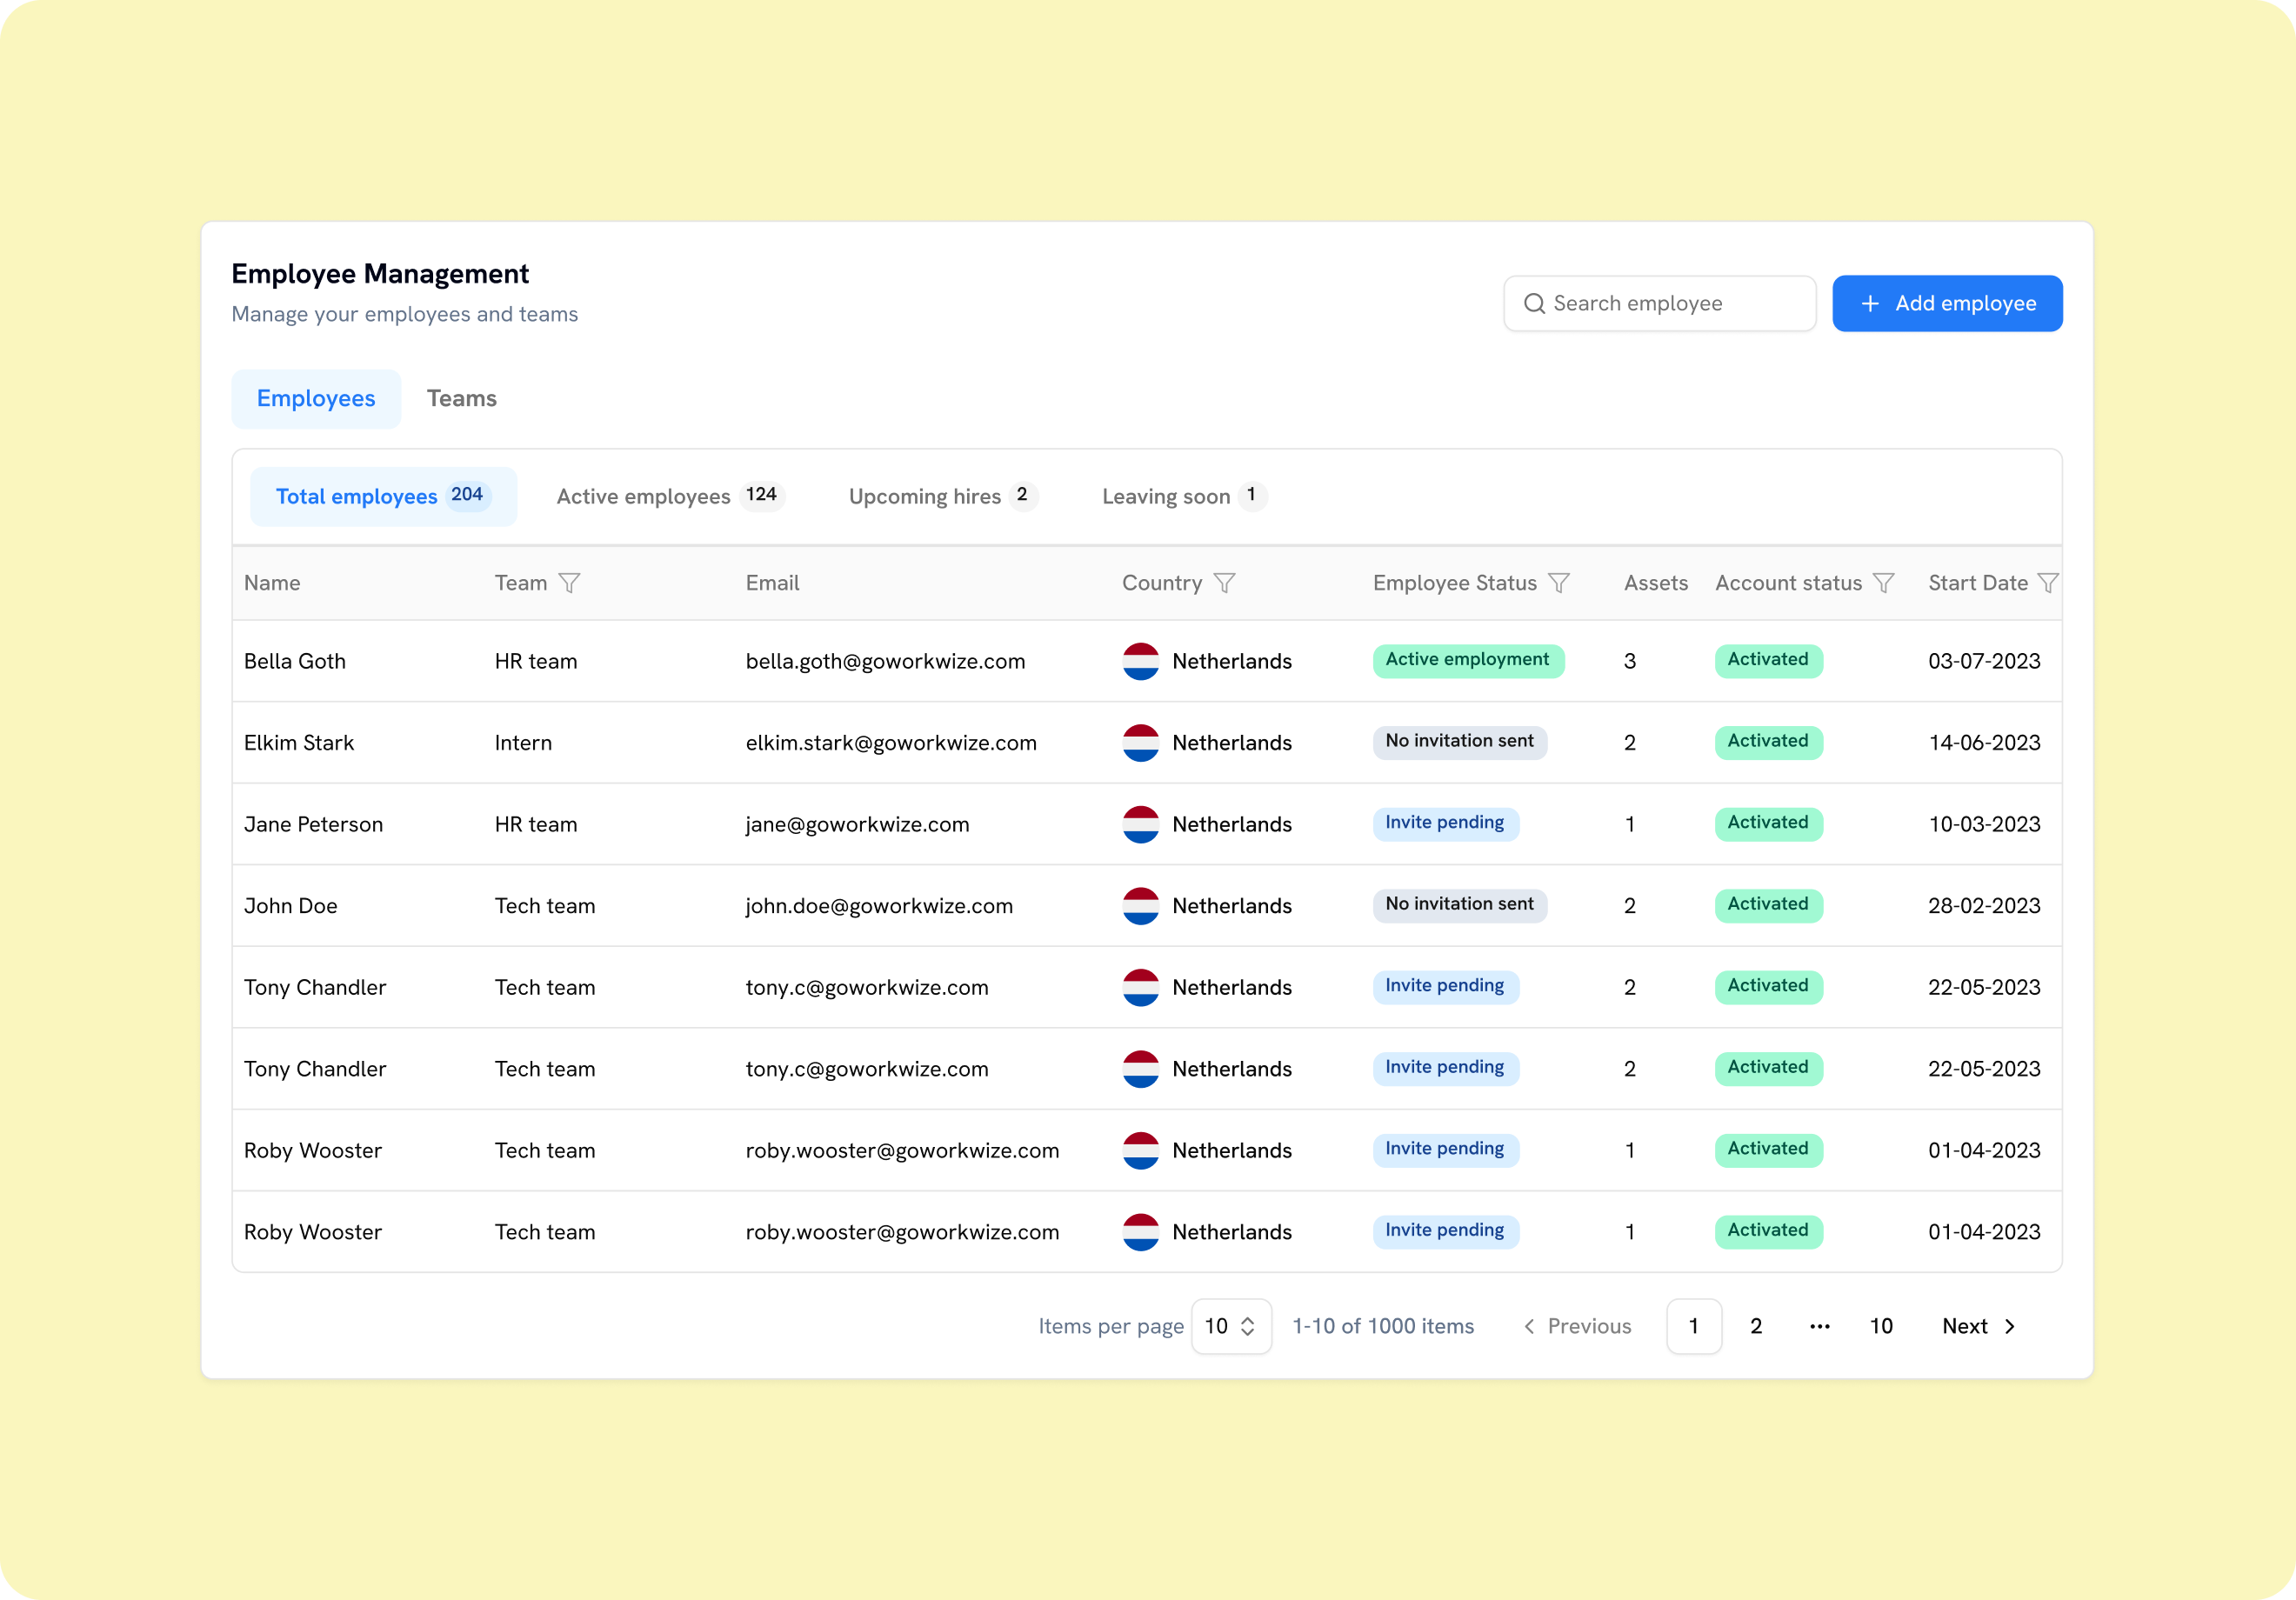
Task: Click John Doe's No invitation sent badge
Action: click(x=1459, y=905)
